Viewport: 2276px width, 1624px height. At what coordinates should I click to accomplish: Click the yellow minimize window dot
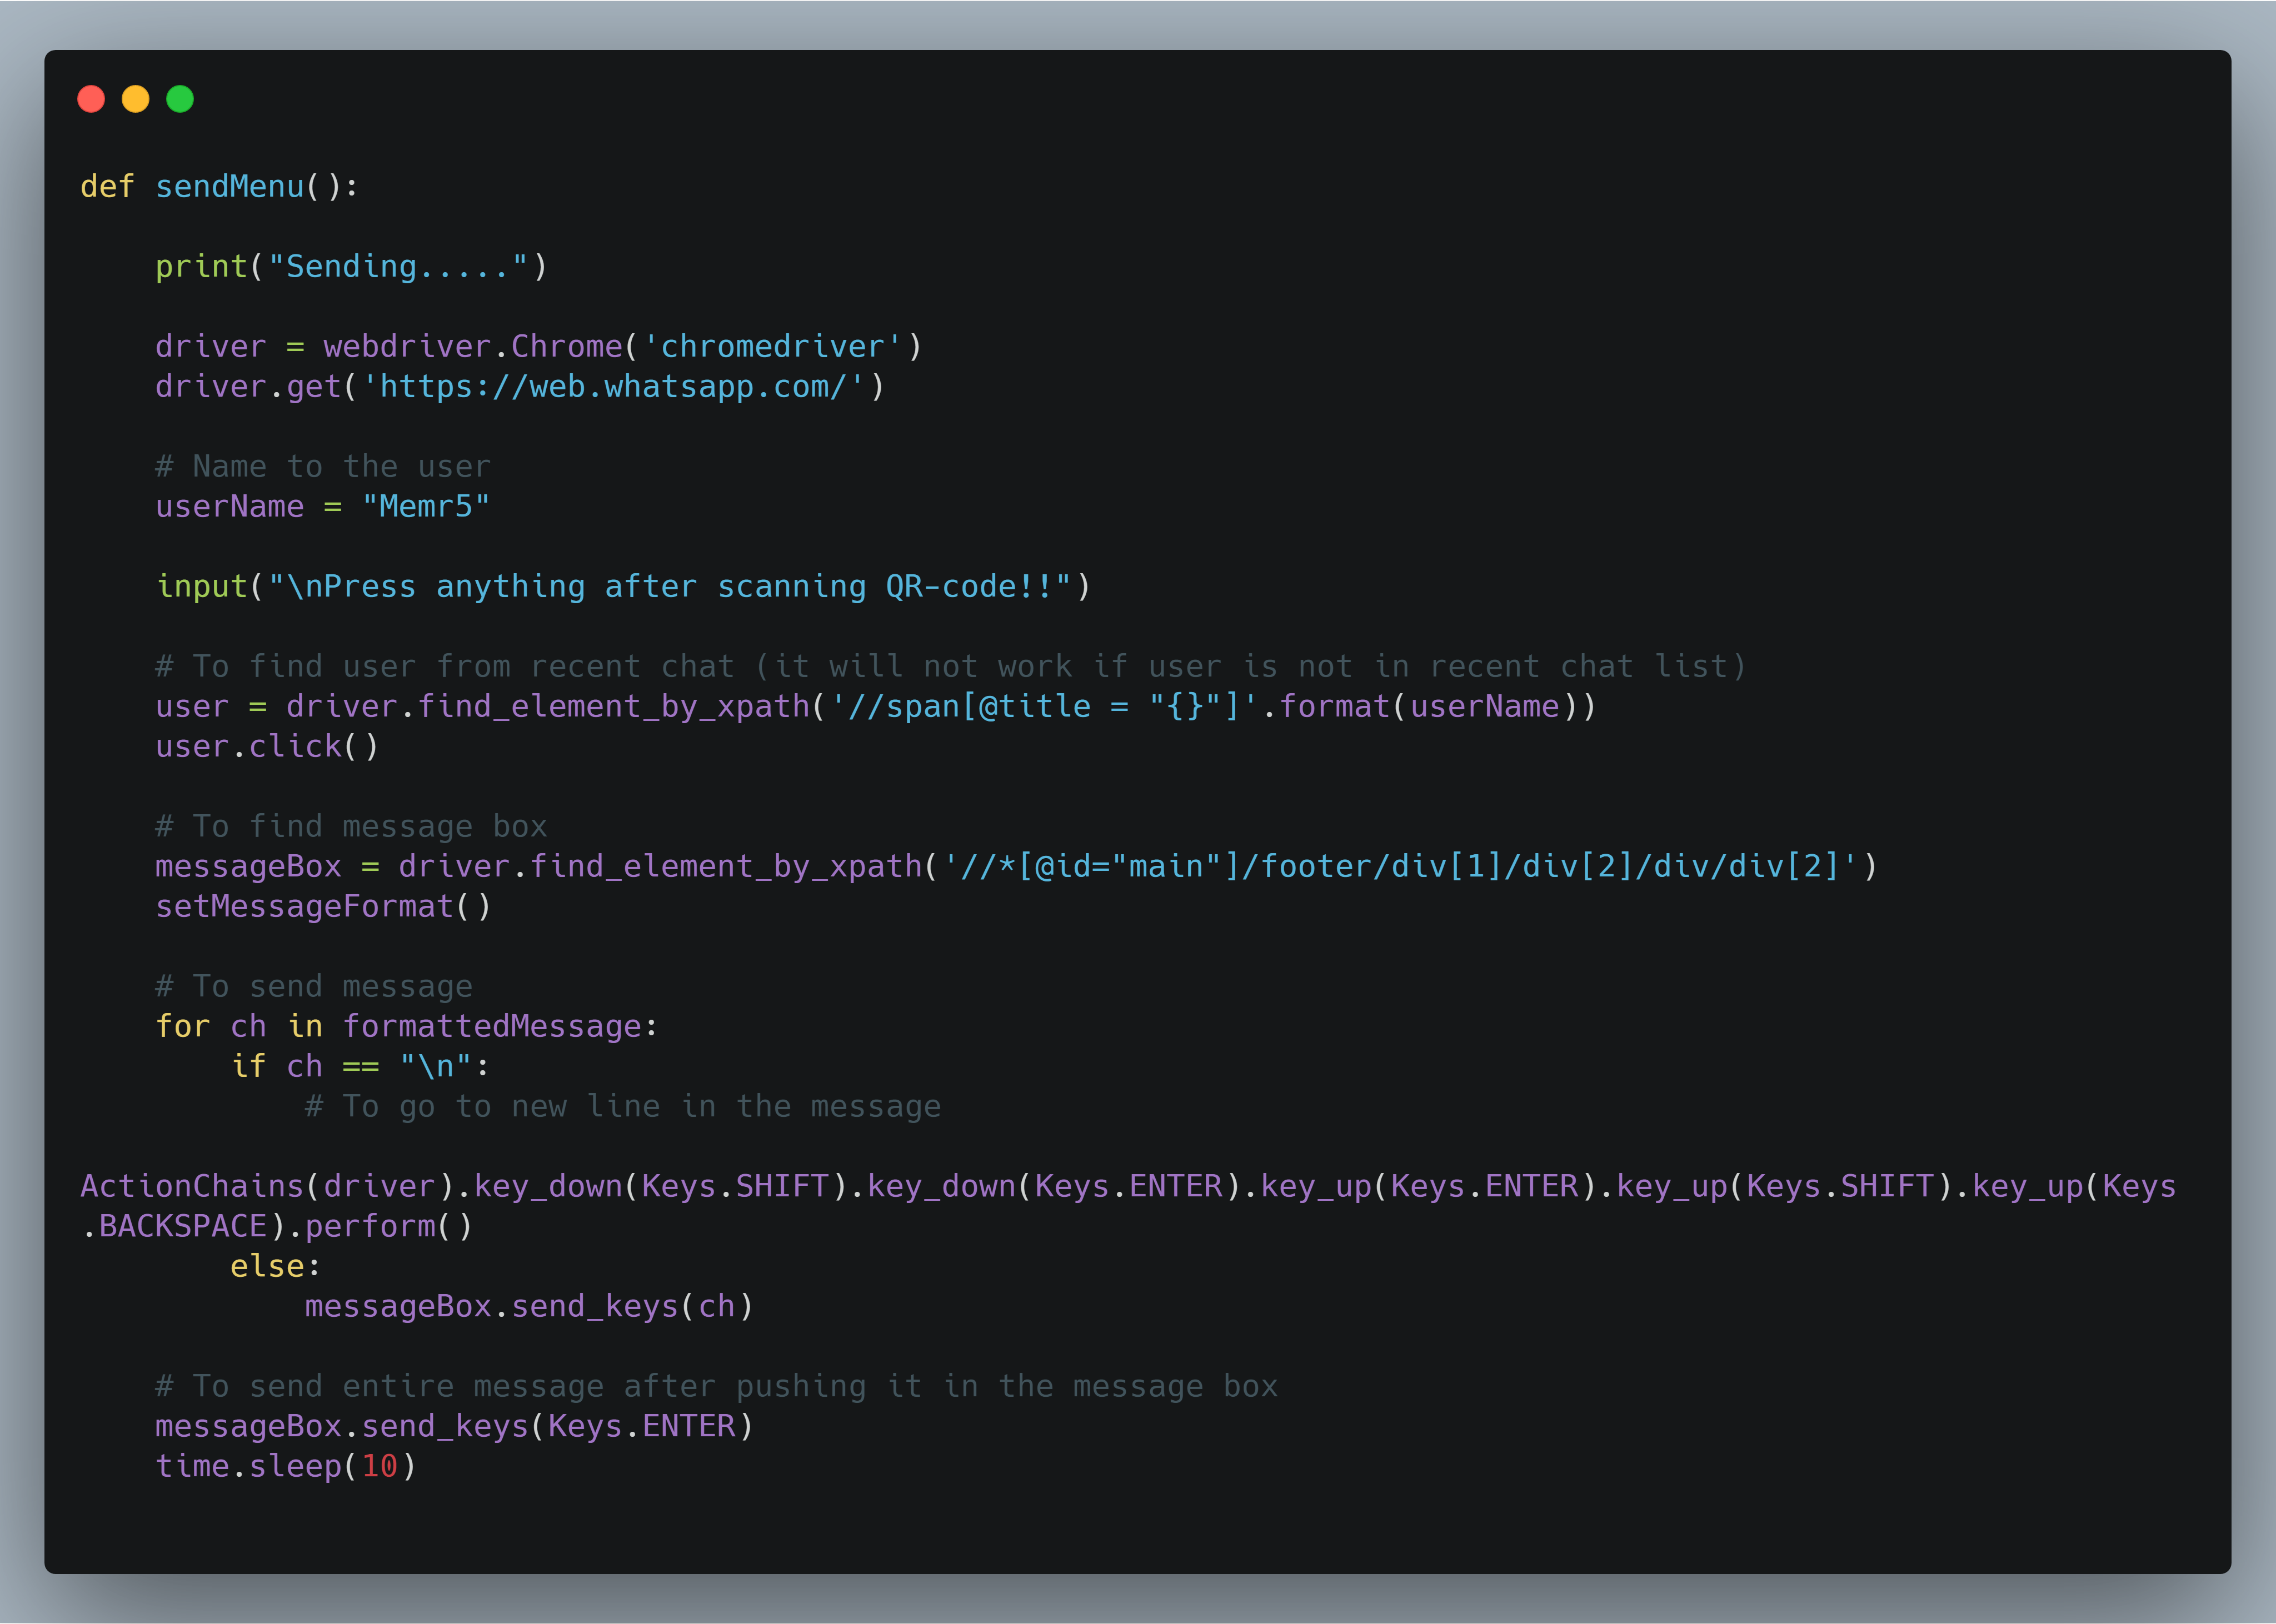pos(135,99)
